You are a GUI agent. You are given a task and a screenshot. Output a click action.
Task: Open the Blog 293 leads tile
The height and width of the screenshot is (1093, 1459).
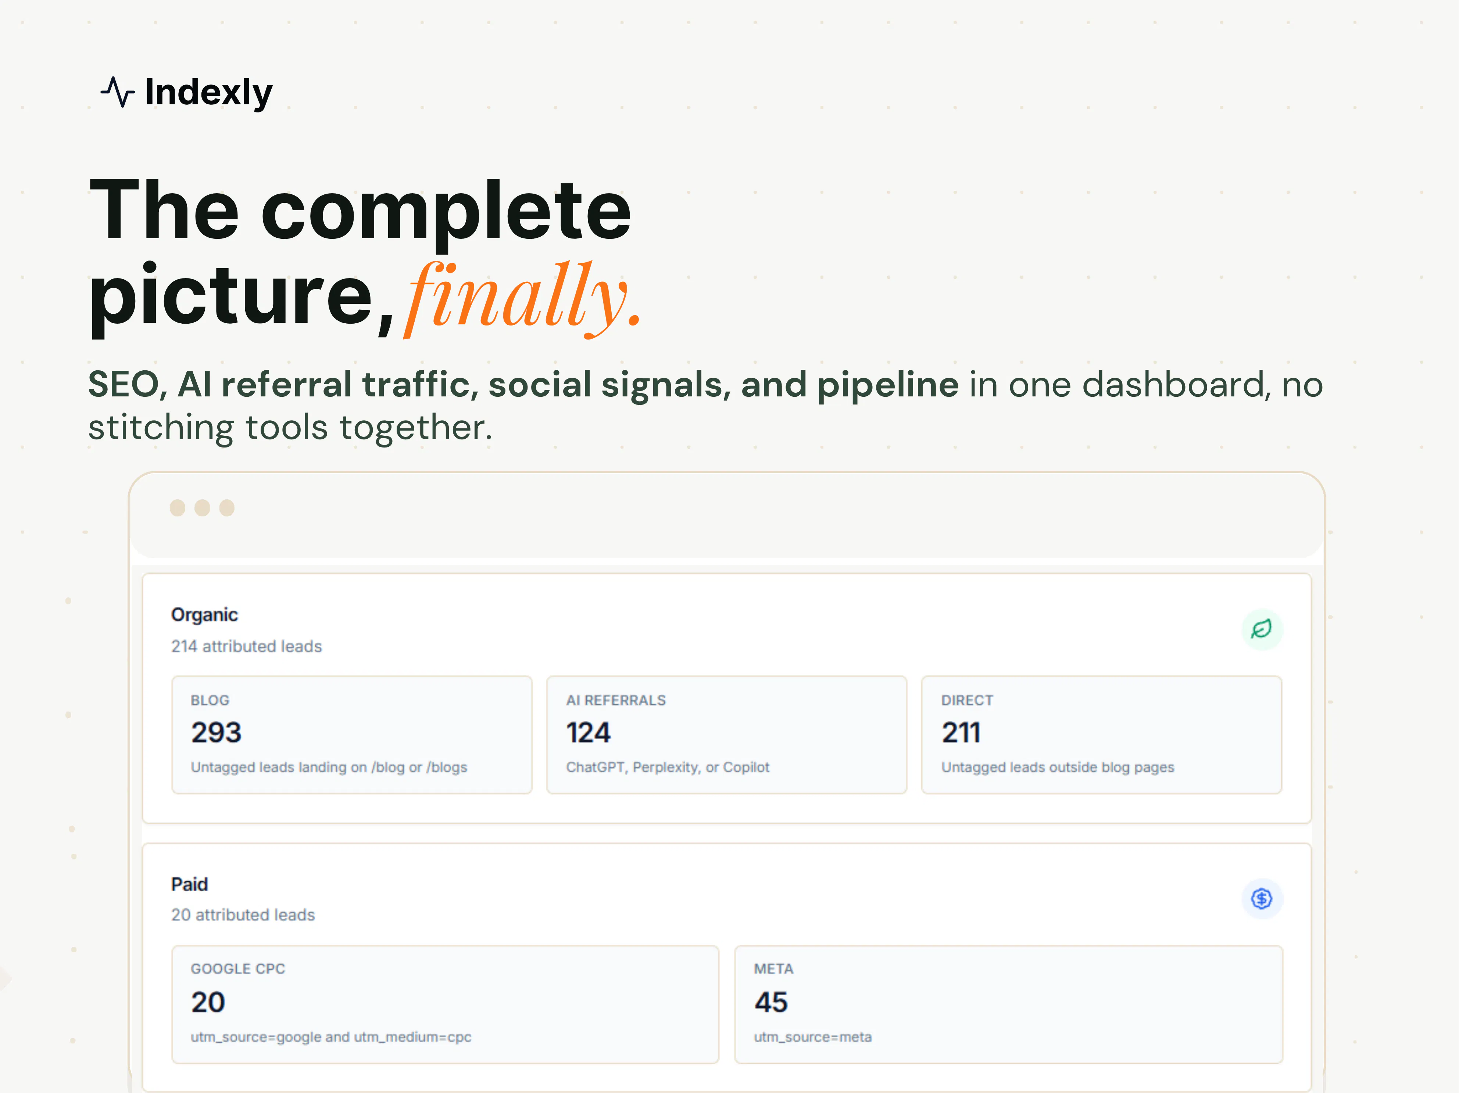point(351,734)
